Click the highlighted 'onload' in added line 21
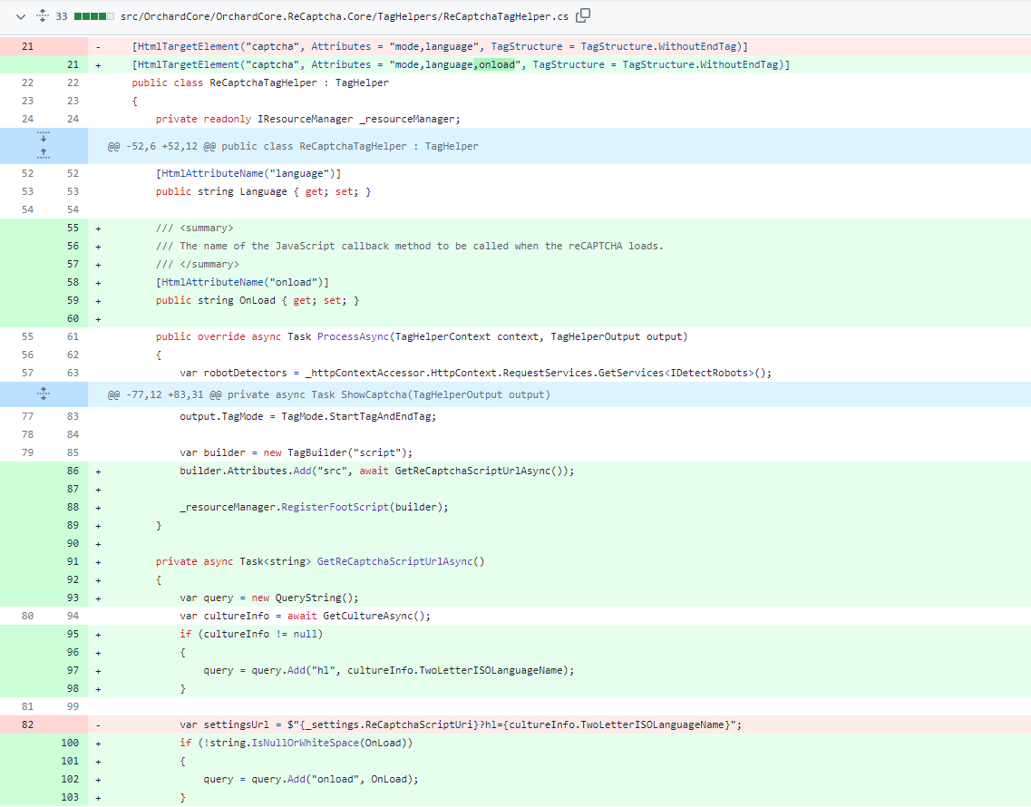Image resolution: width=1031 pixels, height=807 pixels. pos(496,64)
